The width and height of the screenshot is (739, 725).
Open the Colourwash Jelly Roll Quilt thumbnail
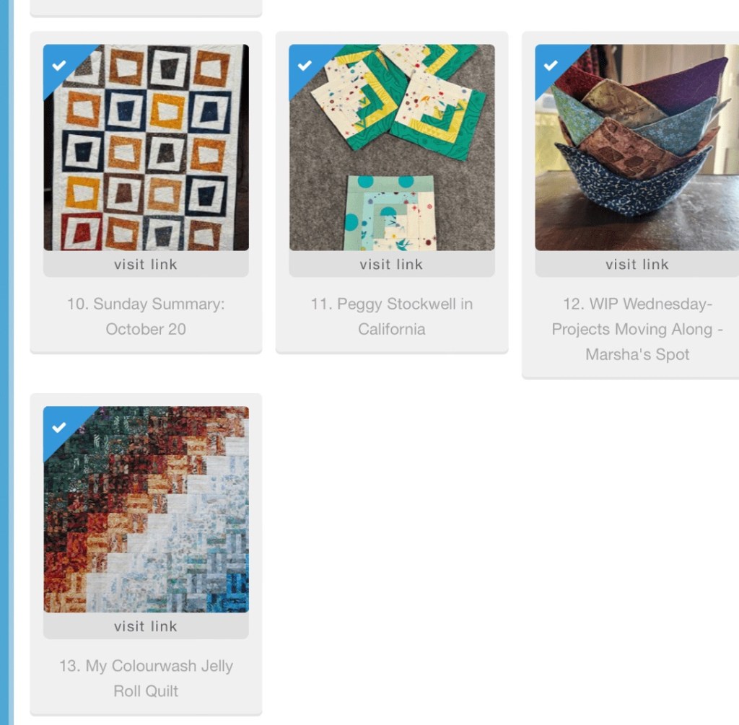(x=146, y=510)
